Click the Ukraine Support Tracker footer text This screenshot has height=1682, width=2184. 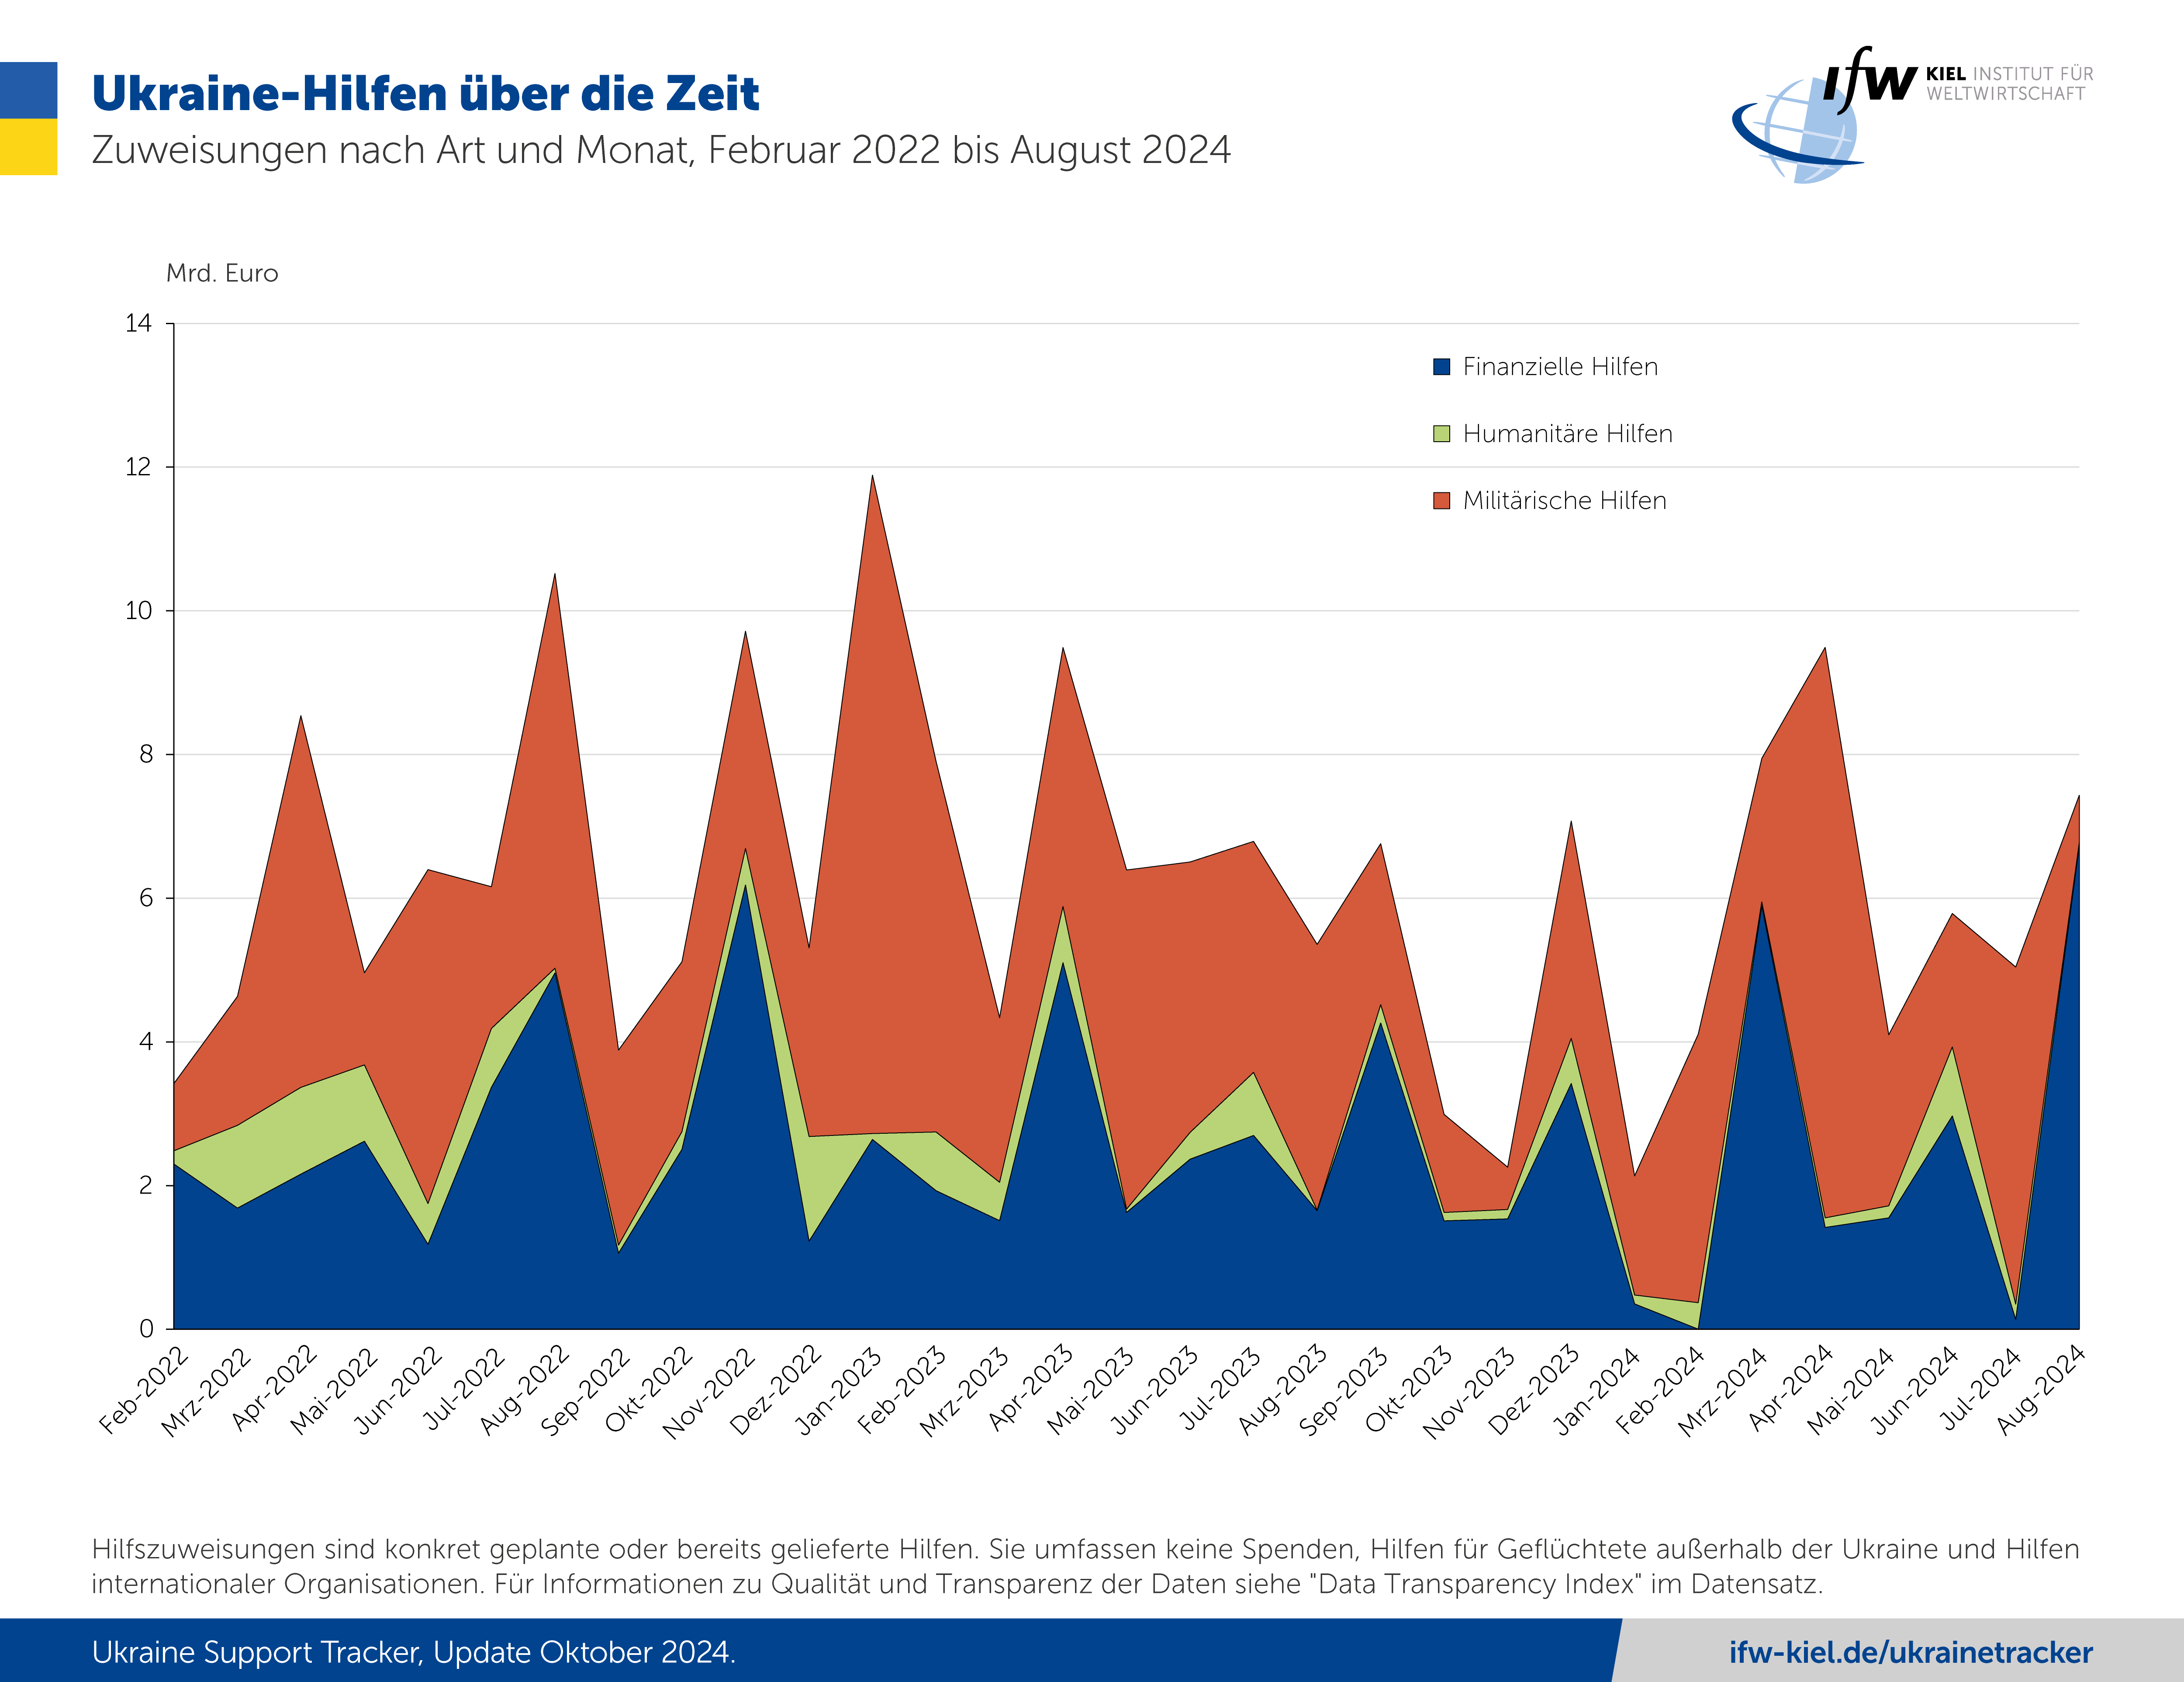413,1652
